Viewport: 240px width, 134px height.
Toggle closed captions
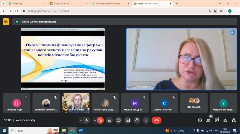pos(109,120)
